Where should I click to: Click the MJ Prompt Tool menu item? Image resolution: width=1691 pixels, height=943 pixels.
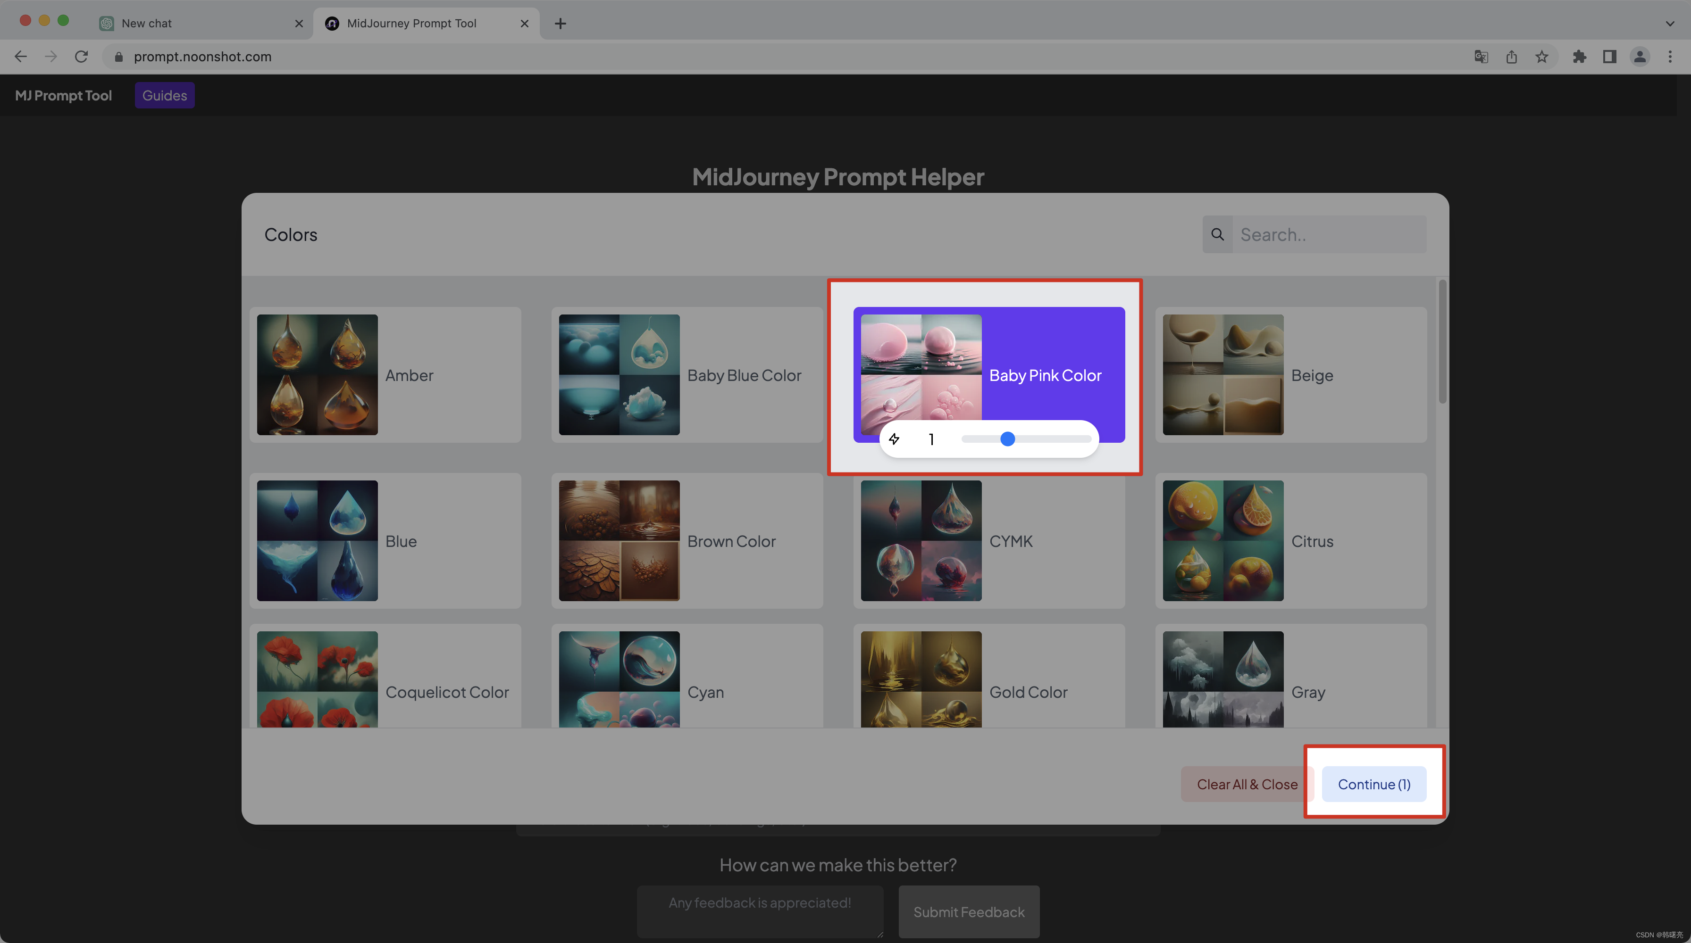point(63,94)
